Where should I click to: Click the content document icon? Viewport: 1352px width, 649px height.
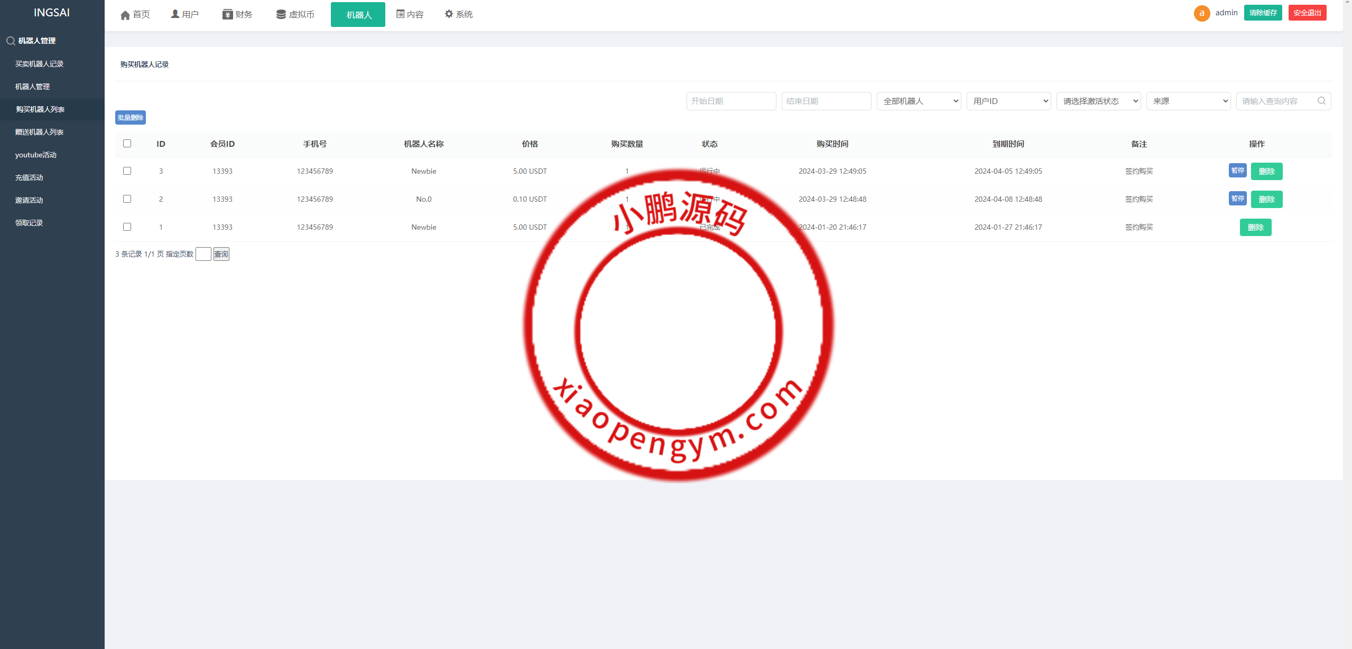401,14
